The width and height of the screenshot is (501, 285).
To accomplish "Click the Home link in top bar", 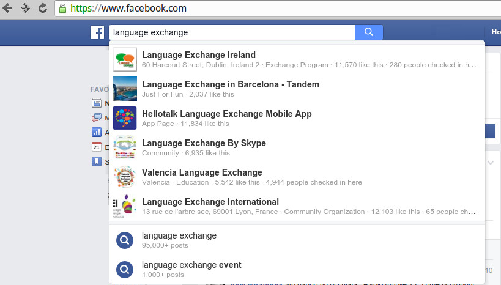I will [x=496, y=32].
